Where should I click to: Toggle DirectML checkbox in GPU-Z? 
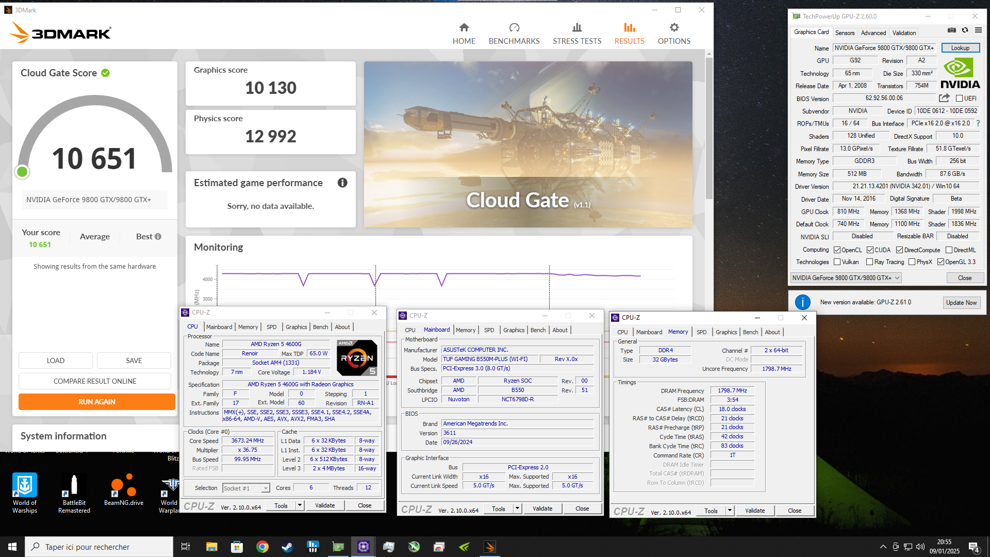click(949, 250)
